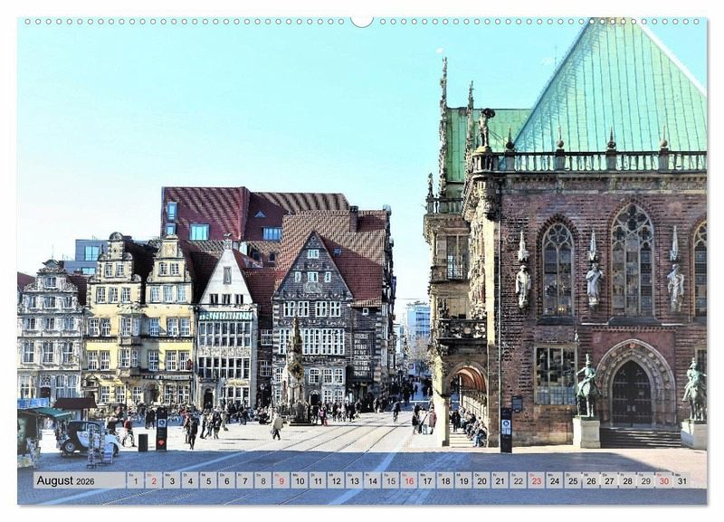This screenshot has width=724, height=522.
Task: Click day 31 at strip end
Action: tap(681, 481)
